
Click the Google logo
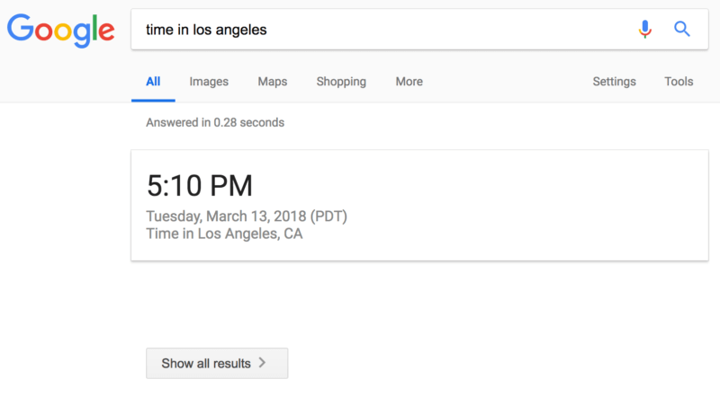click(x=60, y=30)
